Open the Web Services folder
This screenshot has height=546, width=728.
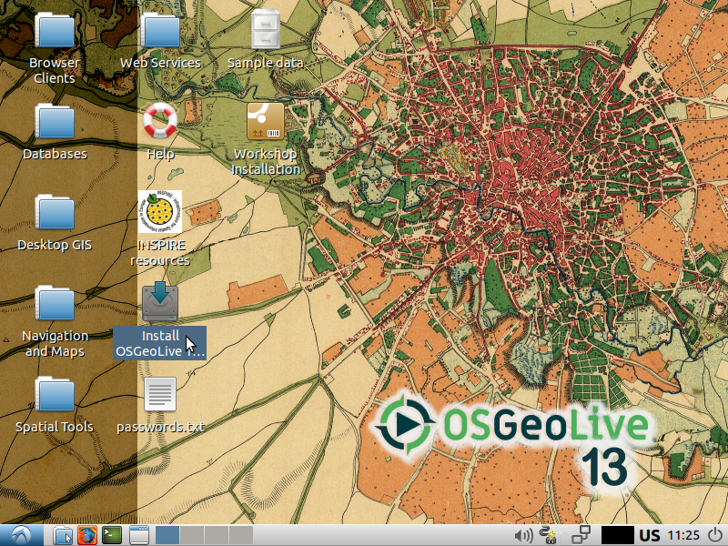click(160, 30)
